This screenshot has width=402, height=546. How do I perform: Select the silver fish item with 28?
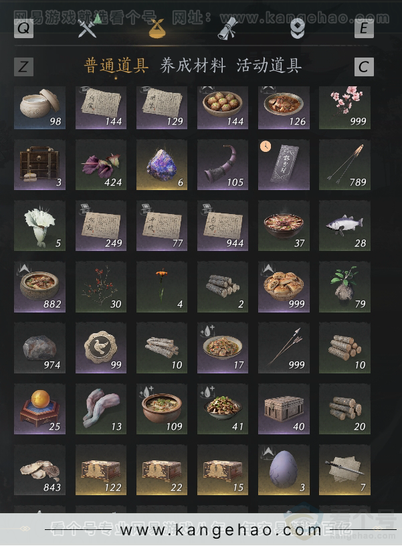point(344,225)
